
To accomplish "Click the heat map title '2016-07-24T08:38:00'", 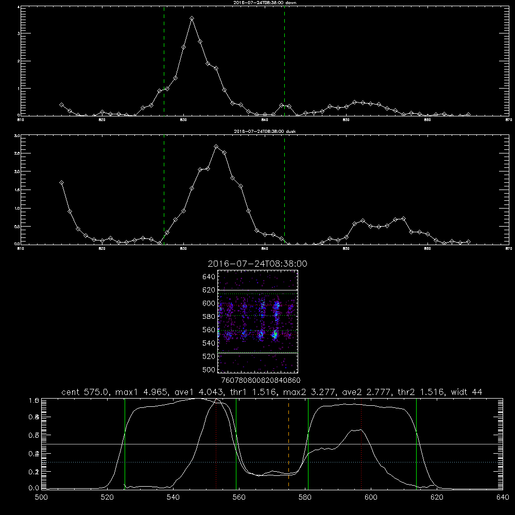I will click(x=257, y=264).
